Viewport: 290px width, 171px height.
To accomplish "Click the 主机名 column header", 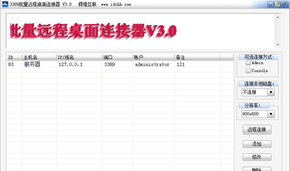I will (x=39, y=57).
